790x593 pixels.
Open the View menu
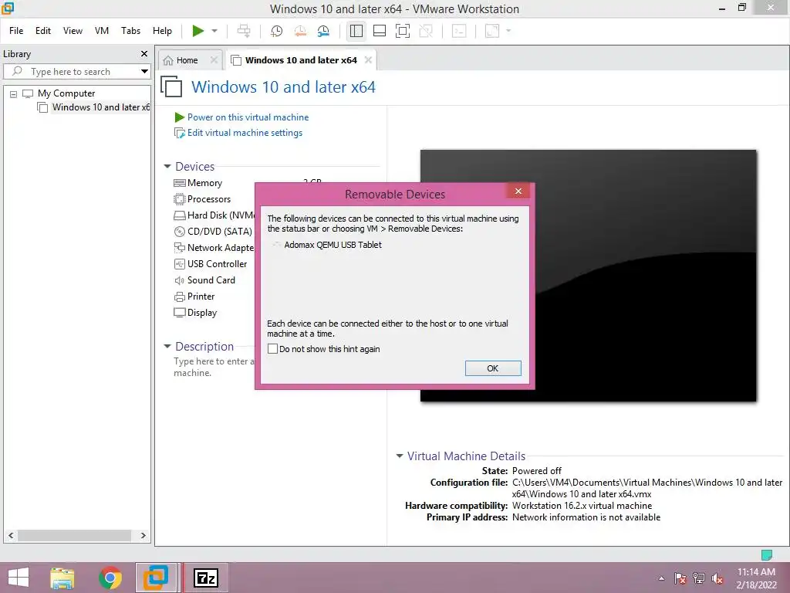click(73, 31)
